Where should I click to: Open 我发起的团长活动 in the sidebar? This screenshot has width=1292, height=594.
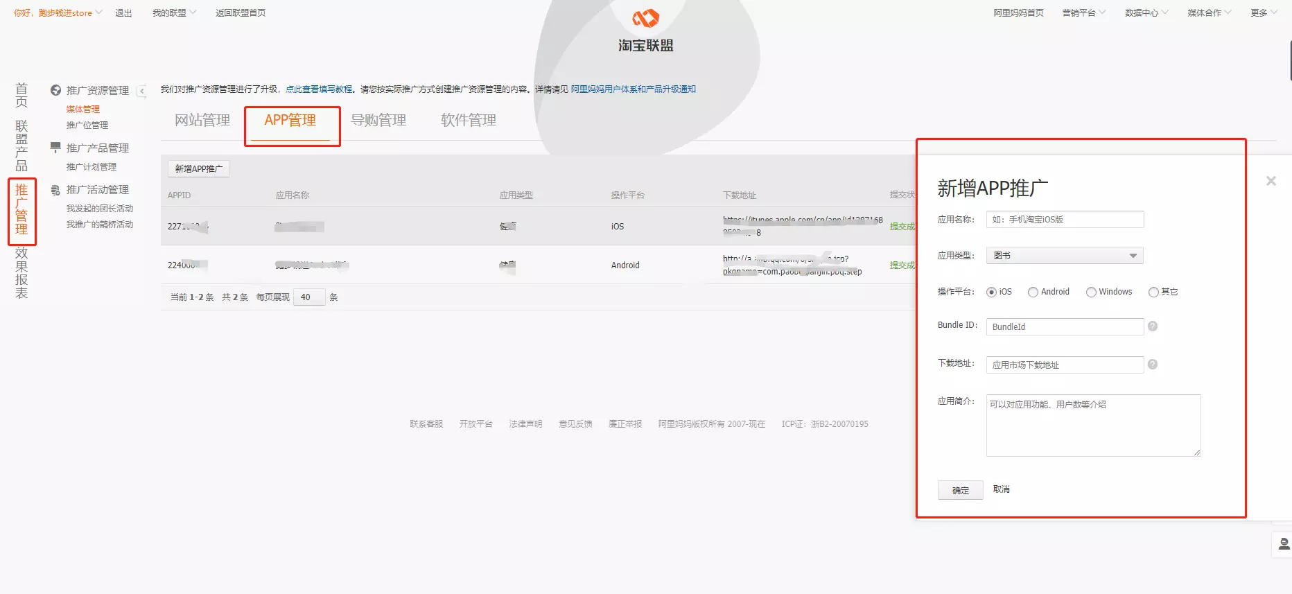[x=99, y=208]
